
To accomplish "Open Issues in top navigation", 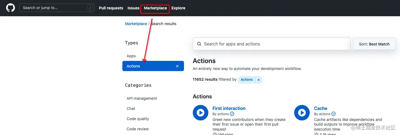I will pyautogui.click(x=133, y=8).
